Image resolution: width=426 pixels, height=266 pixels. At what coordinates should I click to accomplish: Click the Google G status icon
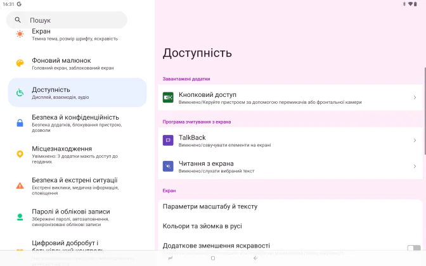click(x=19, y=4)
